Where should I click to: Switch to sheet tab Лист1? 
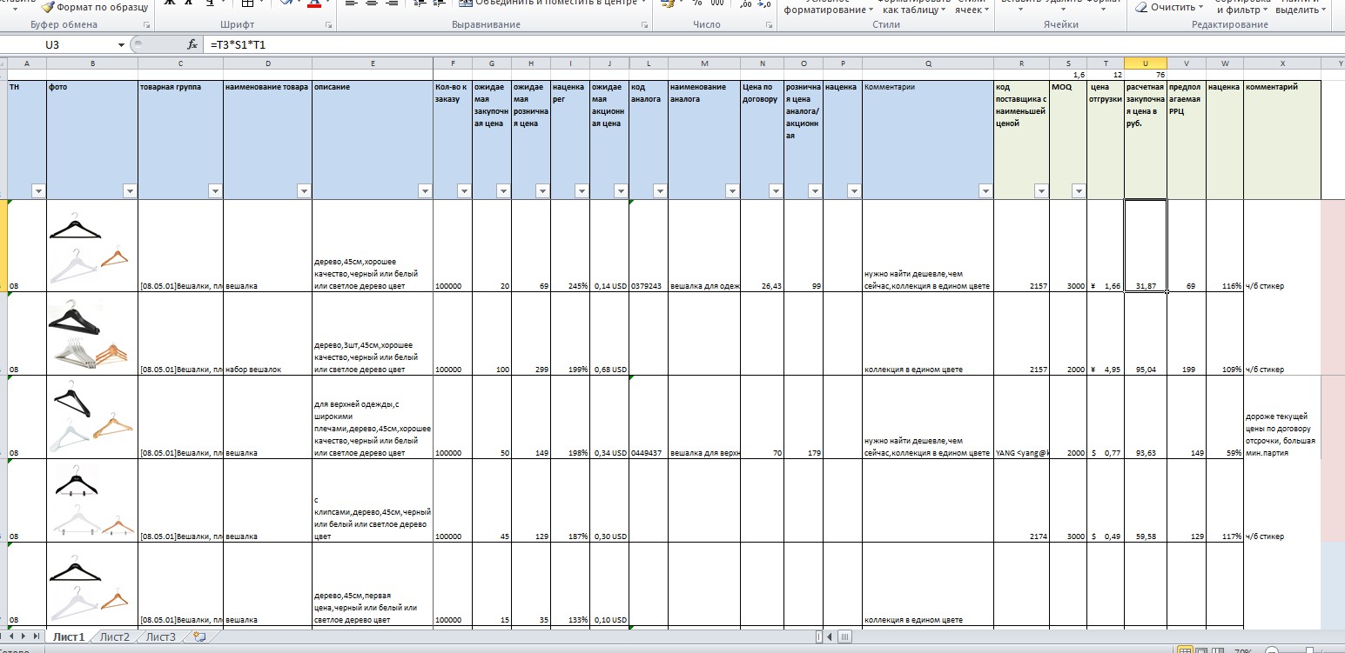pos(69,636)
